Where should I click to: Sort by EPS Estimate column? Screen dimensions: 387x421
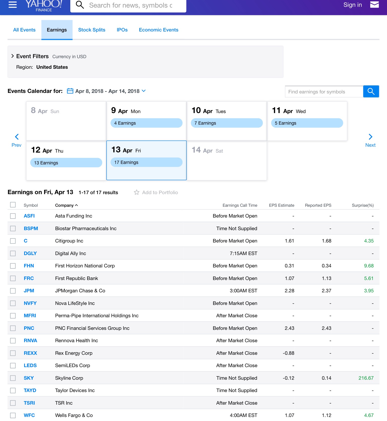tap(281, 205)
